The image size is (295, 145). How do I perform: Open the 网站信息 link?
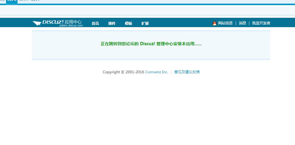coord(225,23)
